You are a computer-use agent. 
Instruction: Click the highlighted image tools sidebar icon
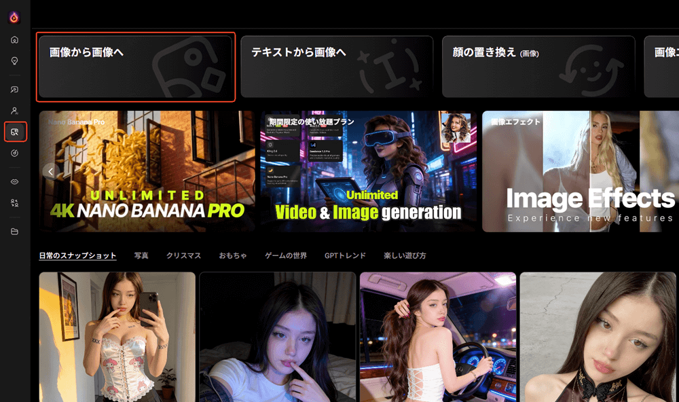point(15,132)
